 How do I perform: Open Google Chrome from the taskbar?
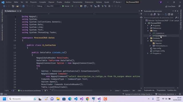[x=87, y=99]
